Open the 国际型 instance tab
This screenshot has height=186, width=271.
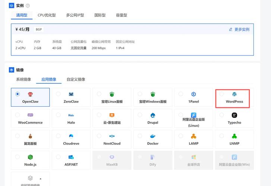pos(100,15)
